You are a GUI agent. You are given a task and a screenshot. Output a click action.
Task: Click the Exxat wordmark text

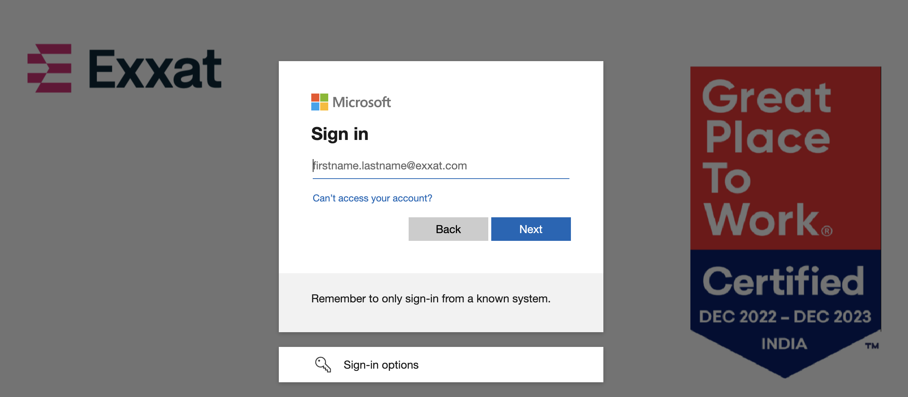(155, 69)
